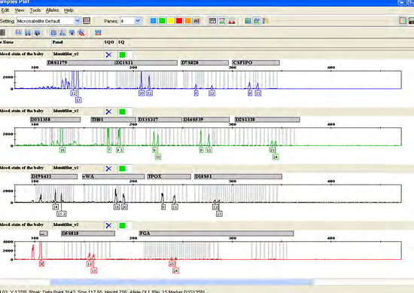Image resolution: width=414 pixels, height=293 pixels.
Task: Click the green SQ square in the green plot row
Action: point(122,111)
